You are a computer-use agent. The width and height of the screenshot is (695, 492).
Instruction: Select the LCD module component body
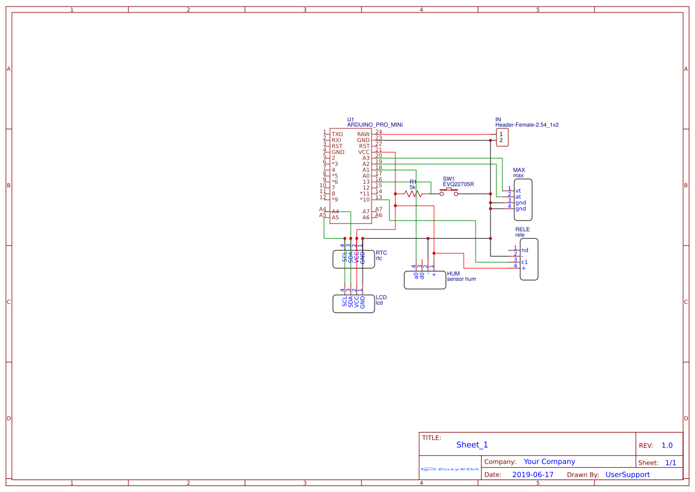[354, 304]
